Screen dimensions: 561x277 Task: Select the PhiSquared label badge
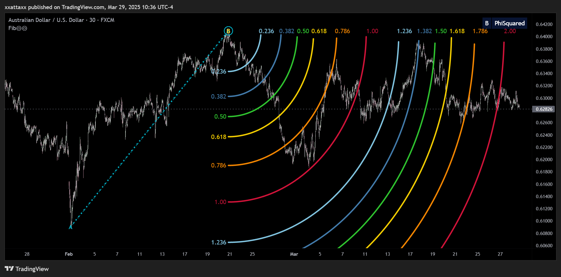pyautogui.click(x=509, y=23)
